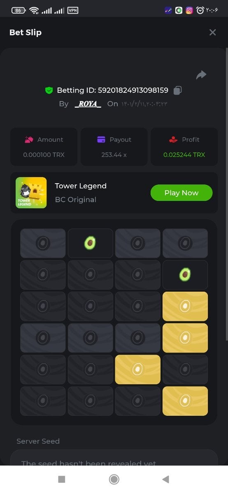The width and height of the screenshot is (228, 493).
Task: Select the avocado tile in top row
Action: coord(91,243)
